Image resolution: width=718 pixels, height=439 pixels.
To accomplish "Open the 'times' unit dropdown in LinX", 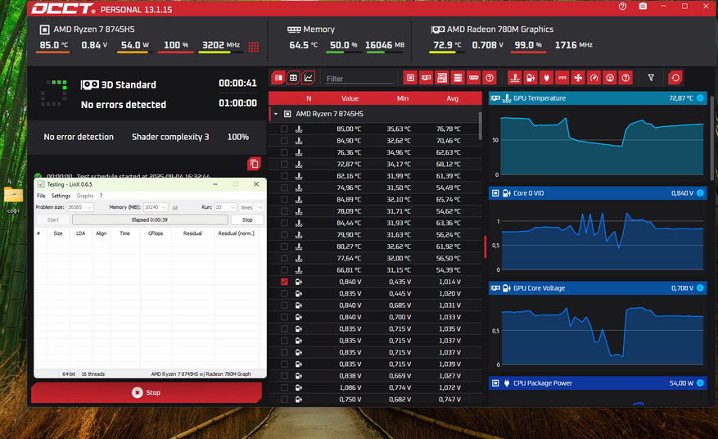I will 251,207.
